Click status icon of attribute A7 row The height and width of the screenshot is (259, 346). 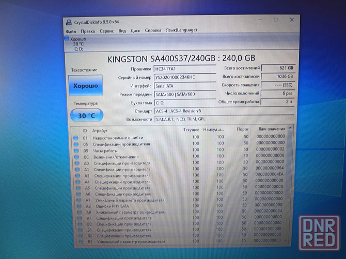point(79,200)
